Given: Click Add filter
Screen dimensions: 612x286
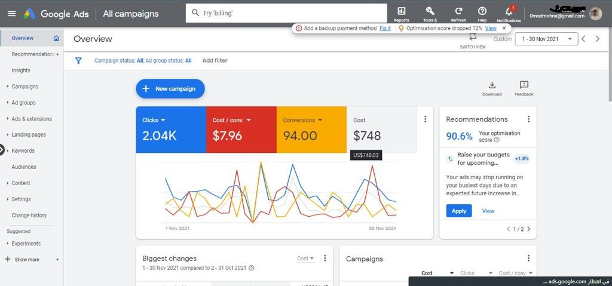Looking at the screenshot, I should 215,60.
